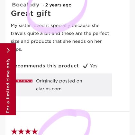Click the gray syndication box background
135x135 pixels.
64,85
